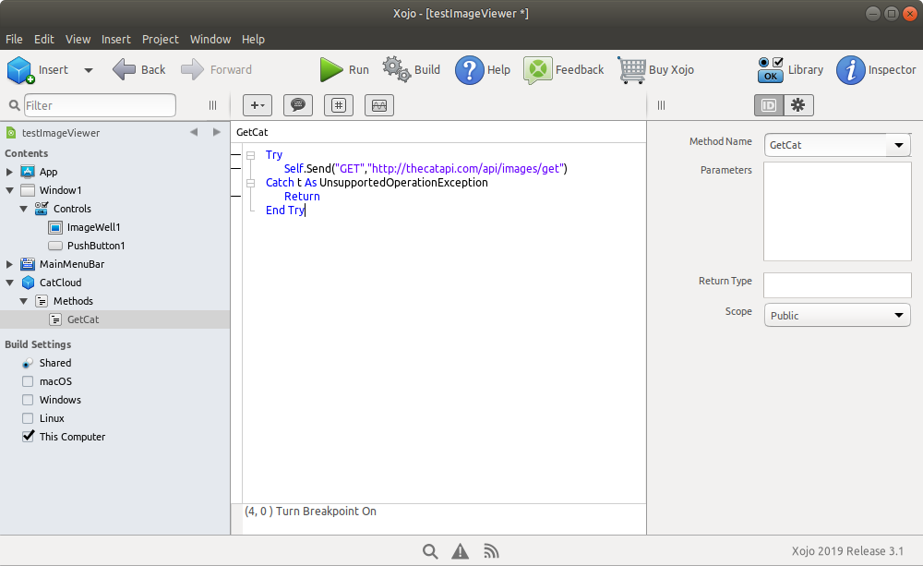
Task: Open the Feedback tool
Action: (563, 70)
